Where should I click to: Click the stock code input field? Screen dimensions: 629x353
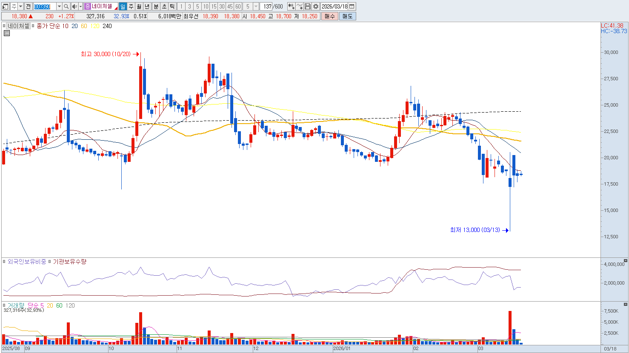pyautogui.click(x=45, y=6)
